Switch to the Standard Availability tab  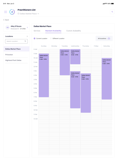[x=53, y=31]
